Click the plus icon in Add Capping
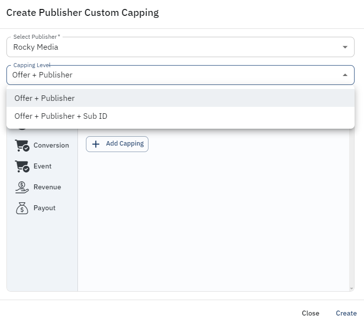Screen dimensions: 364x323 96,144
